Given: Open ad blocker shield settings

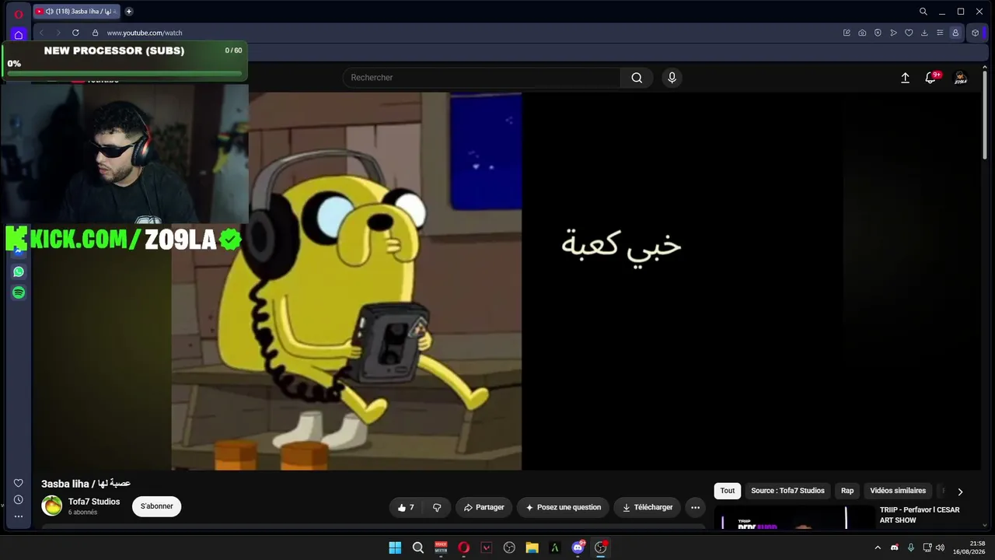Looking at the screenshot, I should click(878, 33).
